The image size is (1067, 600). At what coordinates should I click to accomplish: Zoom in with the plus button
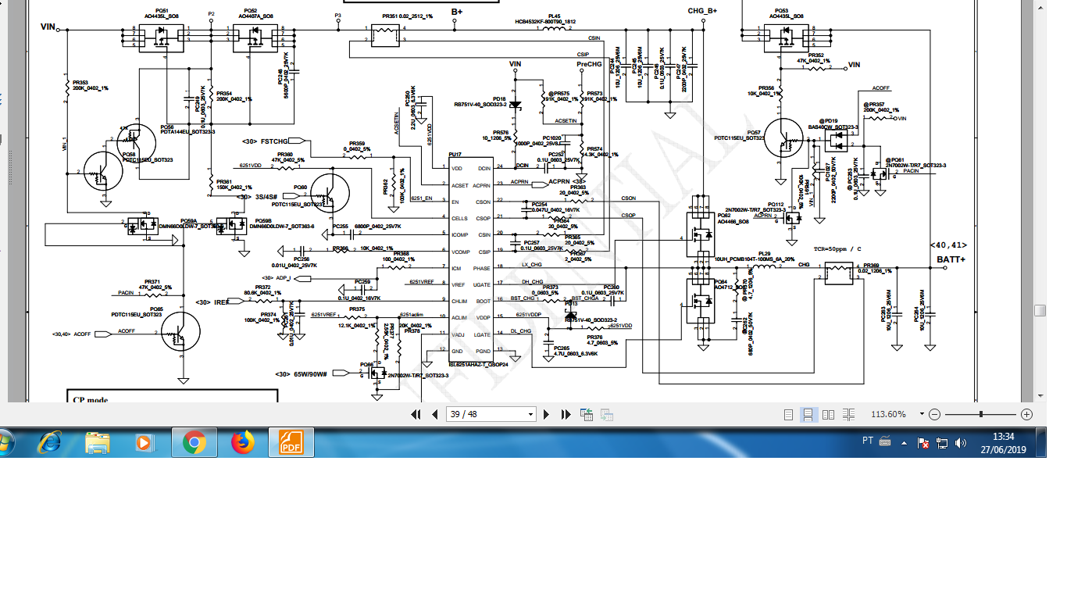tap(1027, 414)
